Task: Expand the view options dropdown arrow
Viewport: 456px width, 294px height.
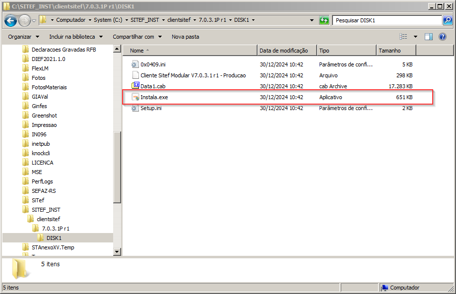Action: tap(416, 37)
